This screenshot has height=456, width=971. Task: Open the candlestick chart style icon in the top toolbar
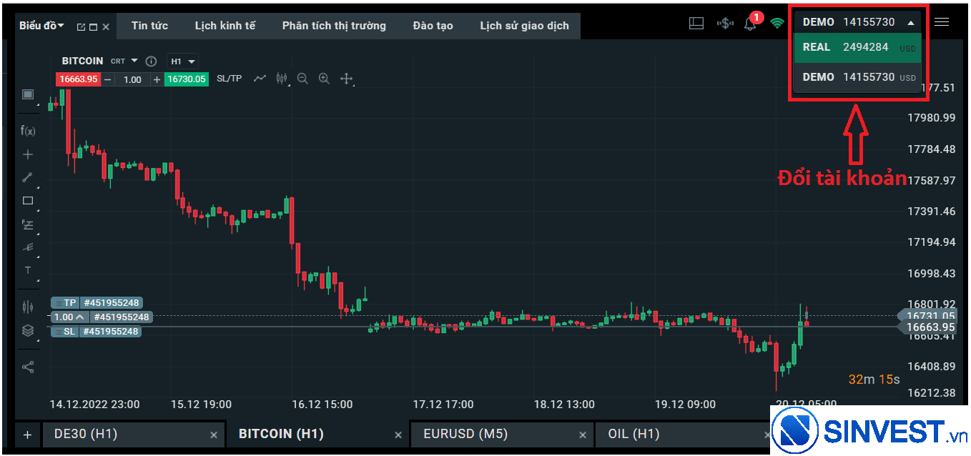282,79
